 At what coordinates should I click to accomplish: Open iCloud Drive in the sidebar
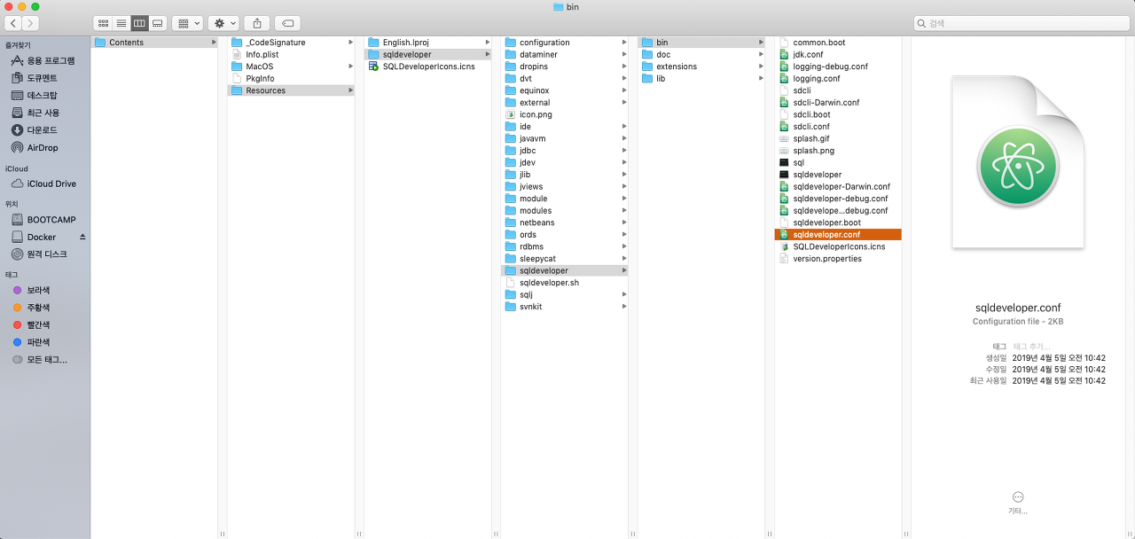44,184
